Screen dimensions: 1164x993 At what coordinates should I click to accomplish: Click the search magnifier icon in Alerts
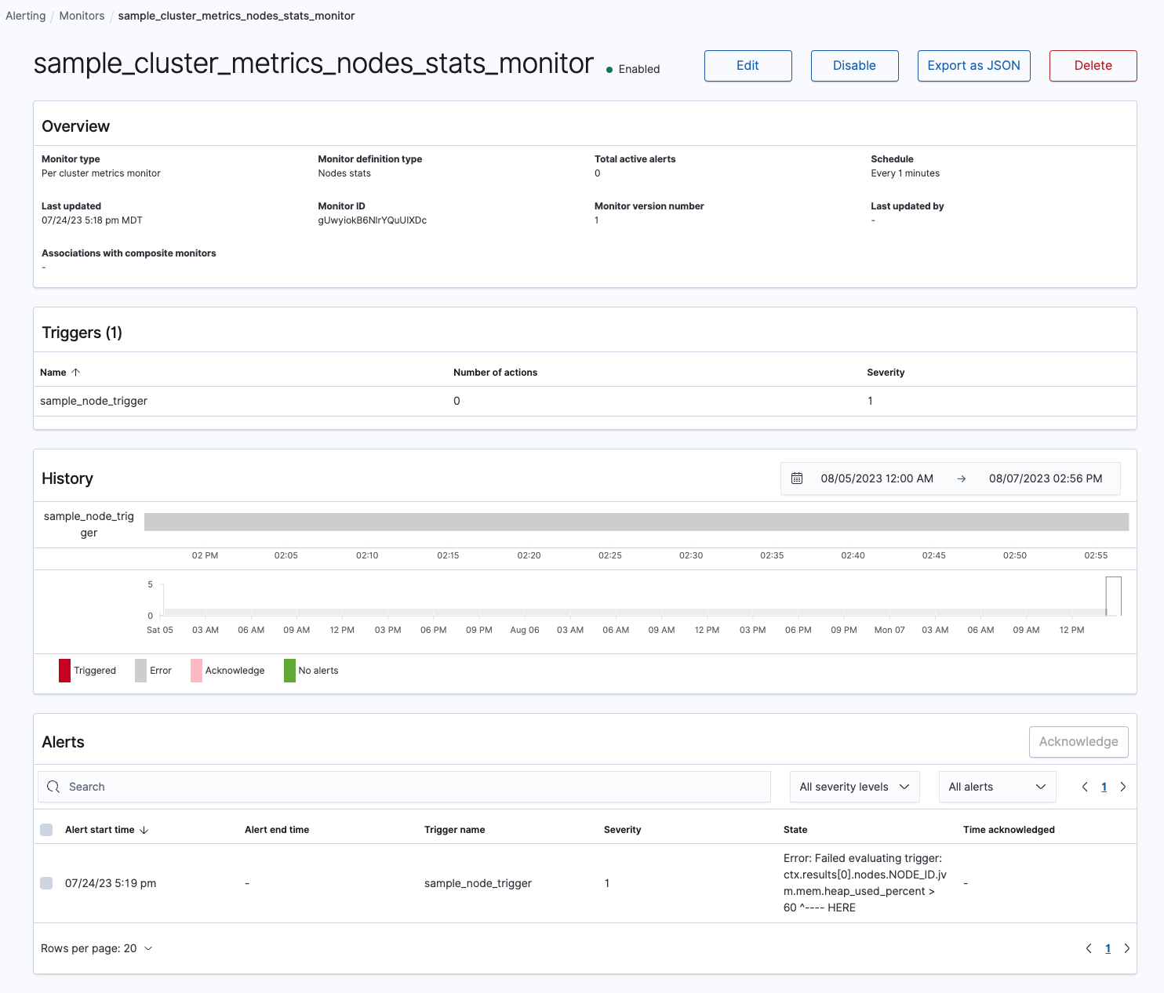53,786
